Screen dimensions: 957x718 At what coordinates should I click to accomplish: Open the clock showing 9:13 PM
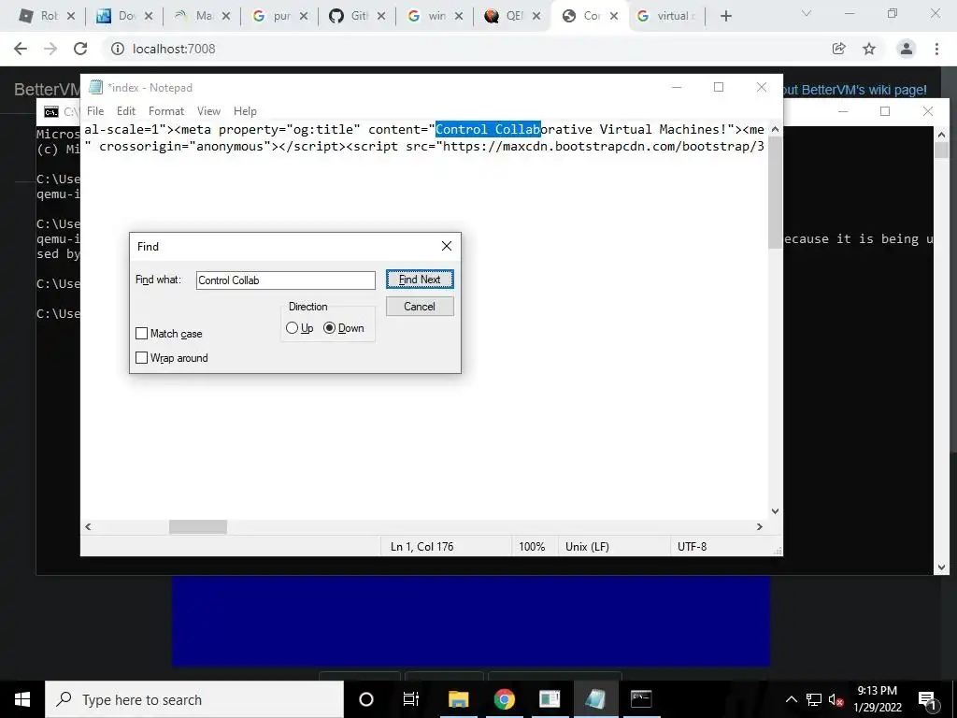pos(878,699)
